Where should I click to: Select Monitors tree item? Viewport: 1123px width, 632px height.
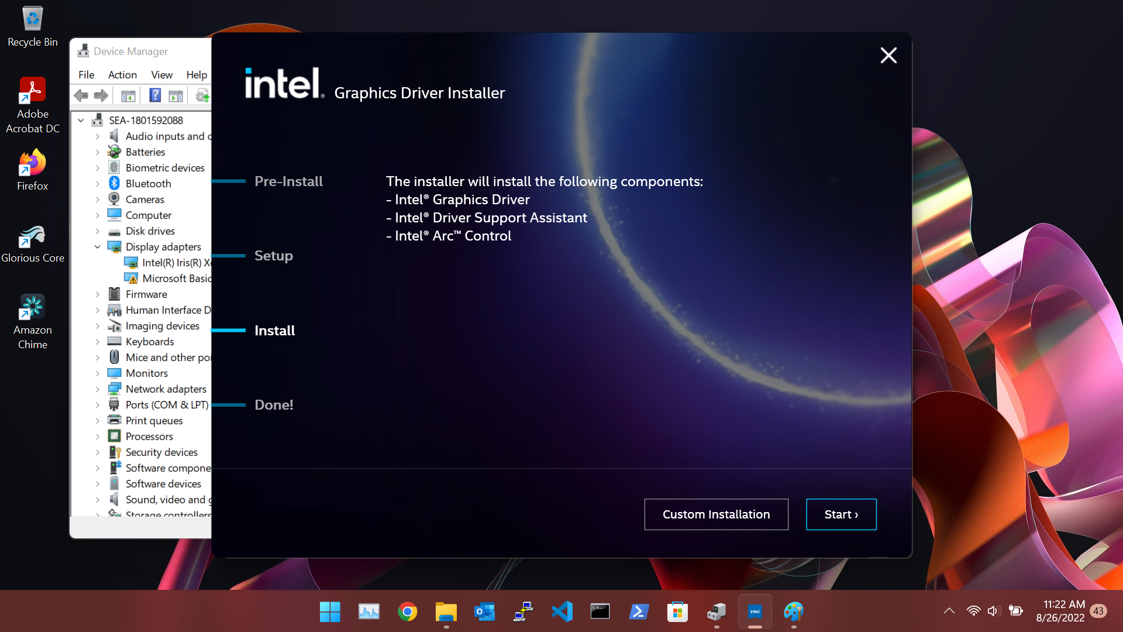[147, 373]
